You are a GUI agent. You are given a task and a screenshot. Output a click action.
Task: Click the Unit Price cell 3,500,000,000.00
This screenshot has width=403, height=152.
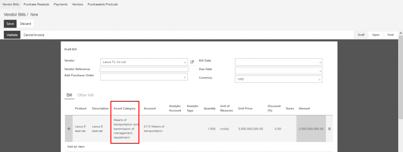click(x=251, y=129)
